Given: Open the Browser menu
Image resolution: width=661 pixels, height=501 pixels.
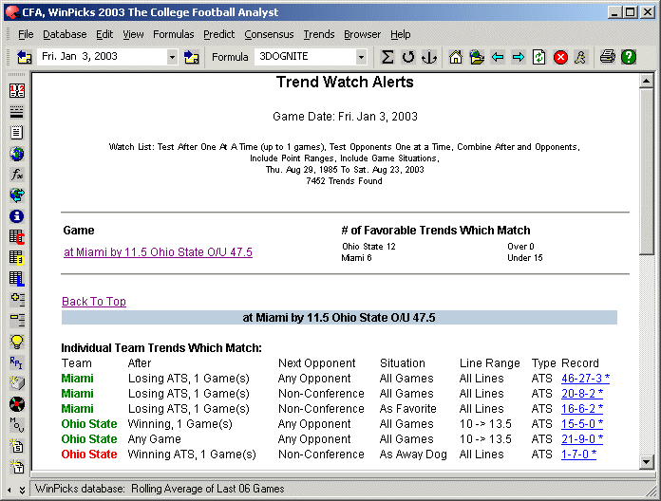Looking at the screenshot, I should pyautogui.click(x=362, y=34).
